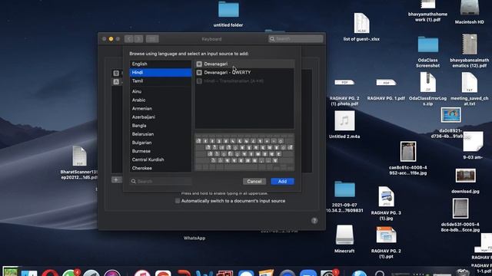
Task: Select cae8c61c-4008 jpg image file
Action: pyautogui.click(x=408, y=152)
